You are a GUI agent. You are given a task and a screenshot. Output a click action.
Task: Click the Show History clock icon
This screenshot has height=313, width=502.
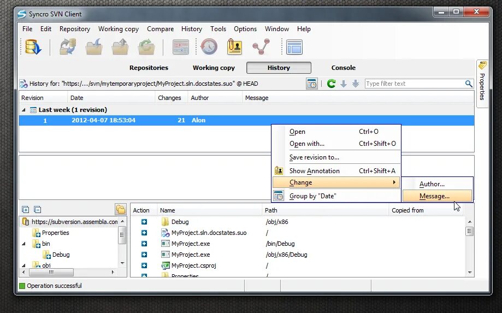[209, 47]
